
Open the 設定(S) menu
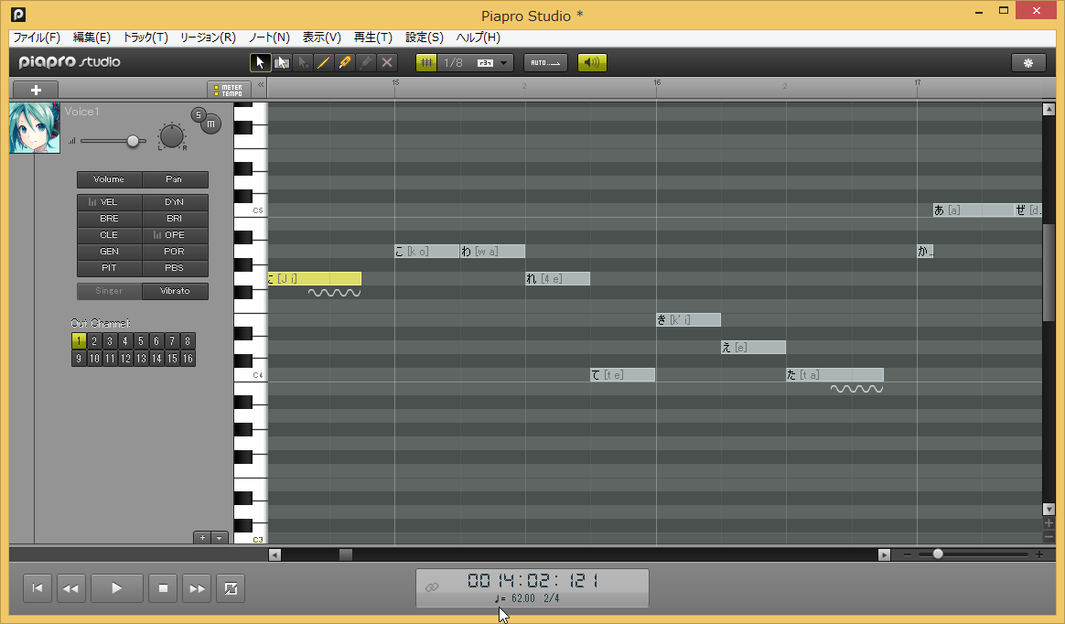(x=425, y=38)
